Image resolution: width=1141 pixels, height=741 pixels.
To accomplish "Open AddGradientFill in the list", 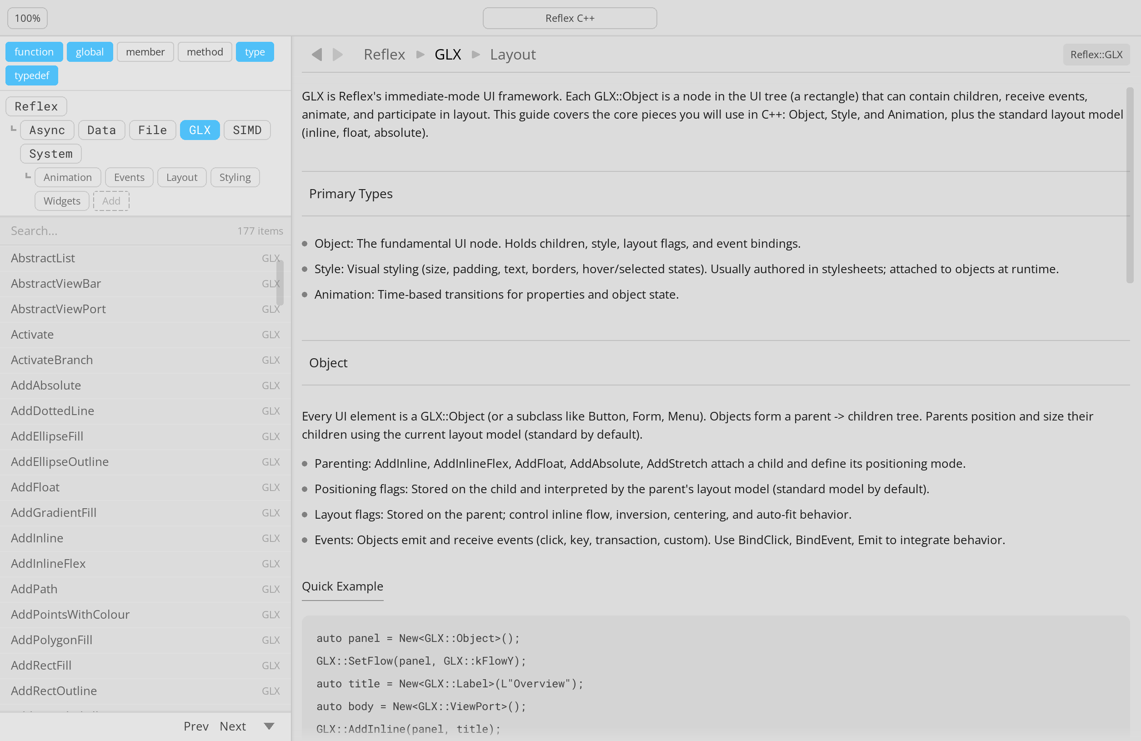I will (x=145, y=512).
